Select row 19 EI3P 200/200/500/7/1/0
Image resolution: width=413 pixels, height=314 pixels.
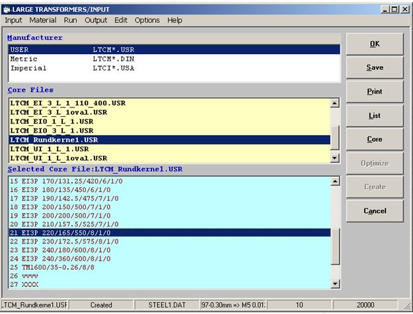170,216
